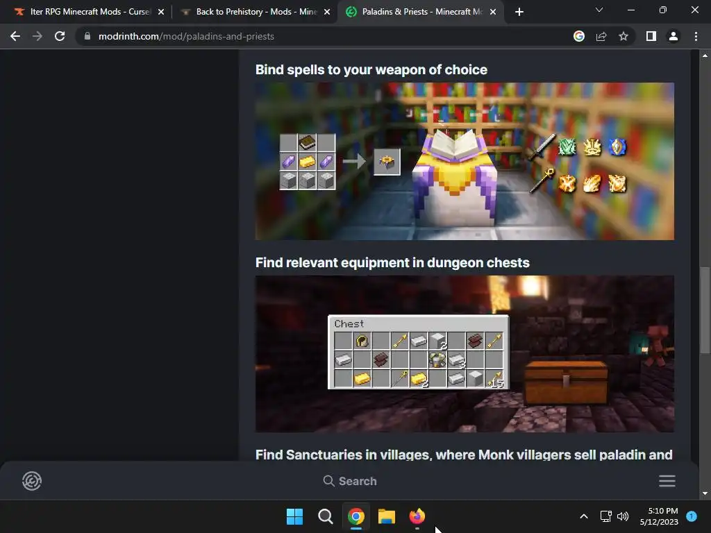Open Windows taskbar search

(x=325, y=516)
